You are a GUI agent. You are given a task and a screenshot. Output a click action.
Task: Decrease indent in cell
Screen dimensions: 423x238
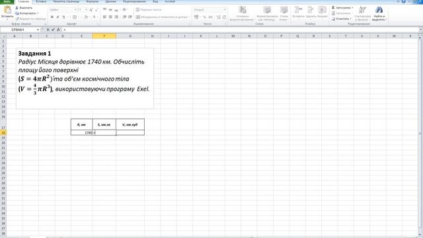(124, 17)
